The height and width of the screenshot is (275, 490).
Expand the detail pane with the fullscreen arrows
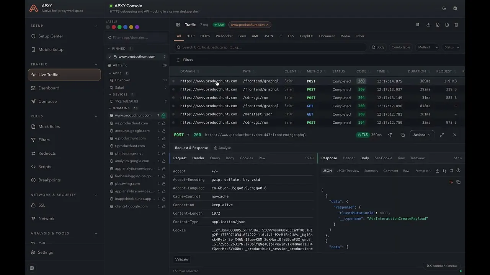pos(442,135)
